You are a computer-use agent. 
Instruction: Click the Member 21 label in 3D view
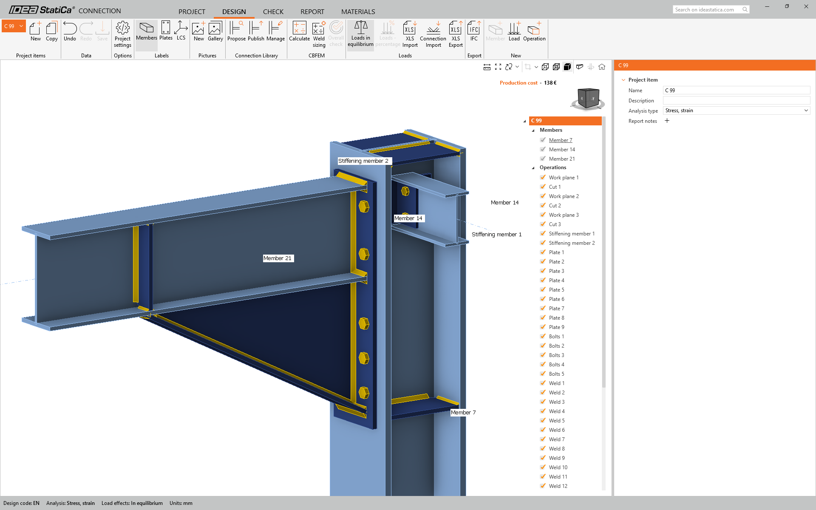tap(278, 258)
